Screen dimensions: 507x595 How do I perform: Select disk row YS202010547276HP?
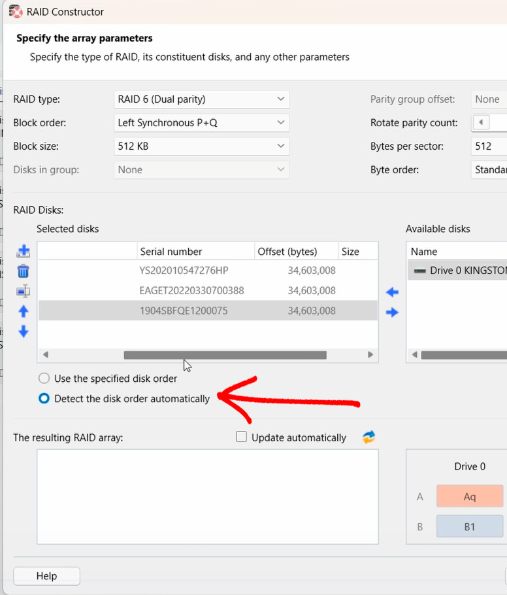coord(208,271)
